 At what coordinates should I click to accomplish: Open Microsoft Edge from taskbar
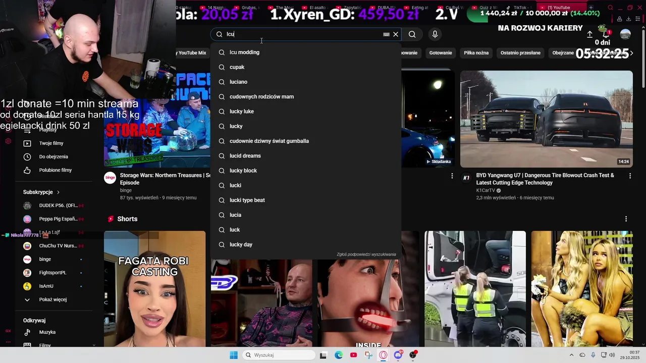339,355
